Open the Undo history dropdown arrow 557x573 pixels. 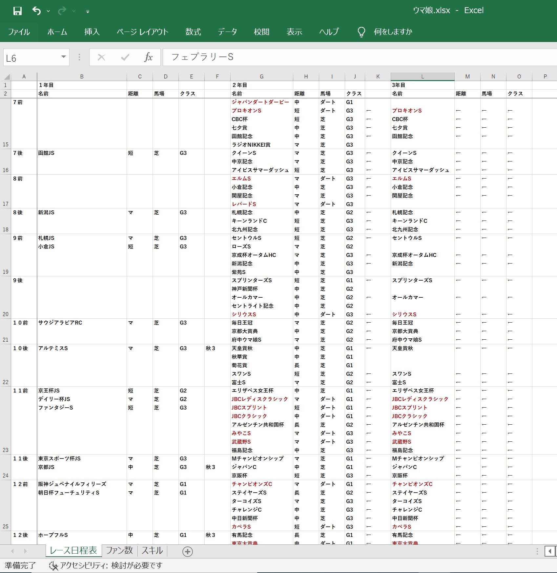[48, 11]
